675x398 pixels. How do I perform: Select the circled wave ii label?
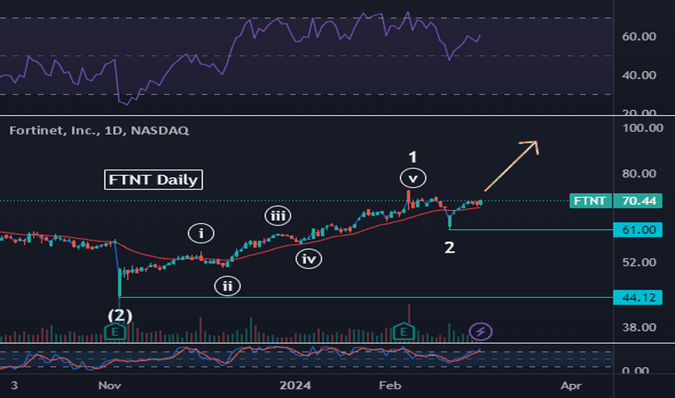click(x=227, y=286)
